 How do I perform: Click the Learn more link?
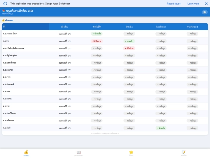pos(193,4)
